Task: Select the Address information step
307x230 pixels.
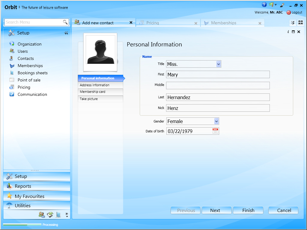Action: click(100, 85)
